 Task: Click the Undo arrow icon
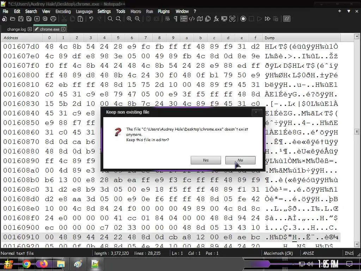tap(91, 19)
